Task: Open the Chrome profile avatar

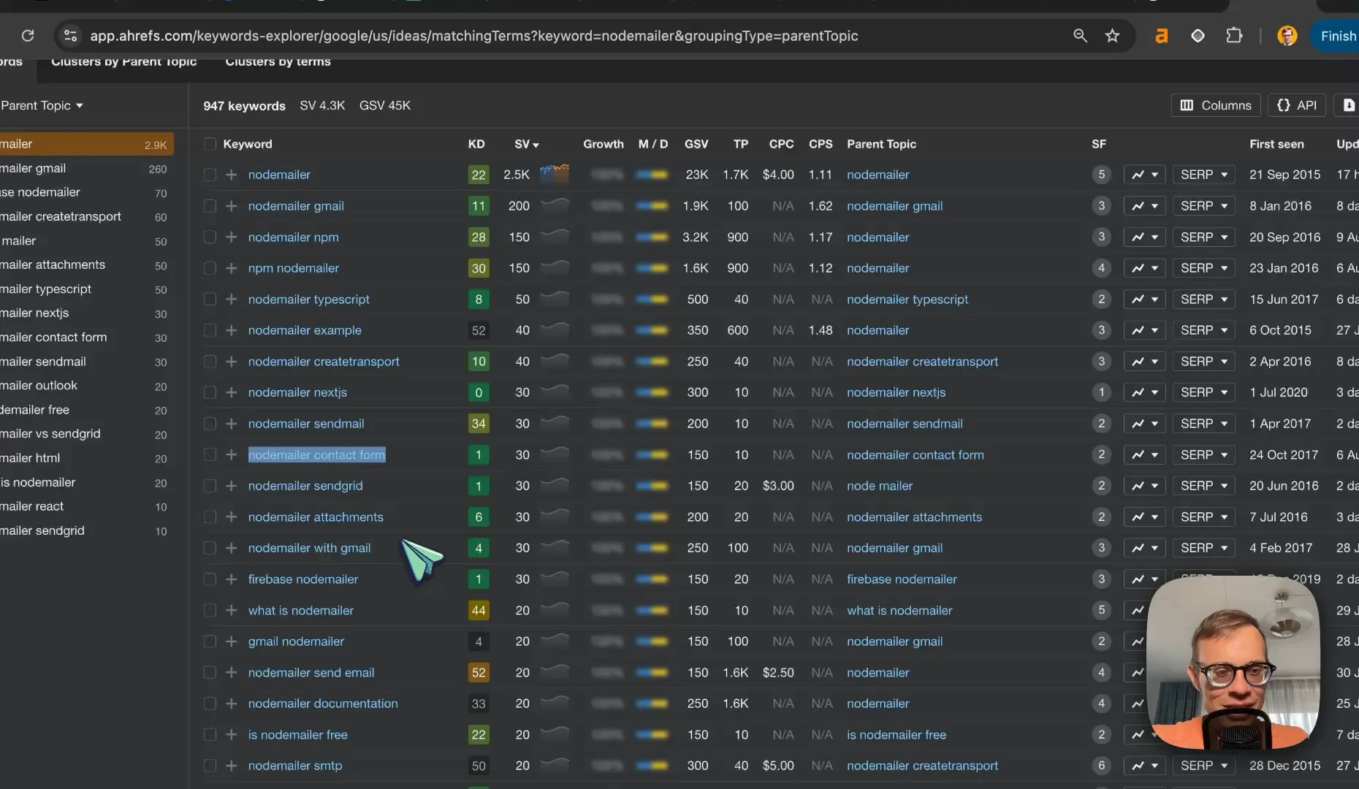Action: click(1287, 36)
